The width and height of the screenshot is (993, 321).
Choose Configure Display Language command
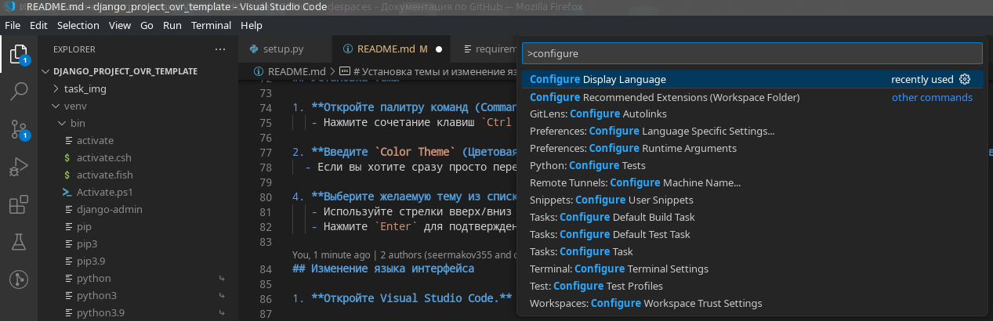point(598,79)
